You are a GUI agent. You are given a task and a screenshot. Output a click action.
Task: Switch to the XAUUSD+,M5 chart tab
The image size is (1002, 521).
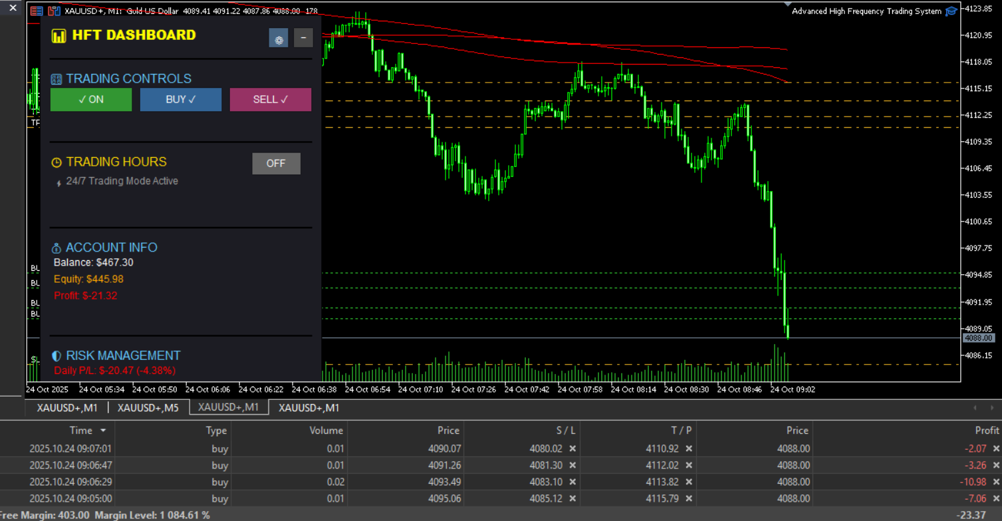pos(148,408)
